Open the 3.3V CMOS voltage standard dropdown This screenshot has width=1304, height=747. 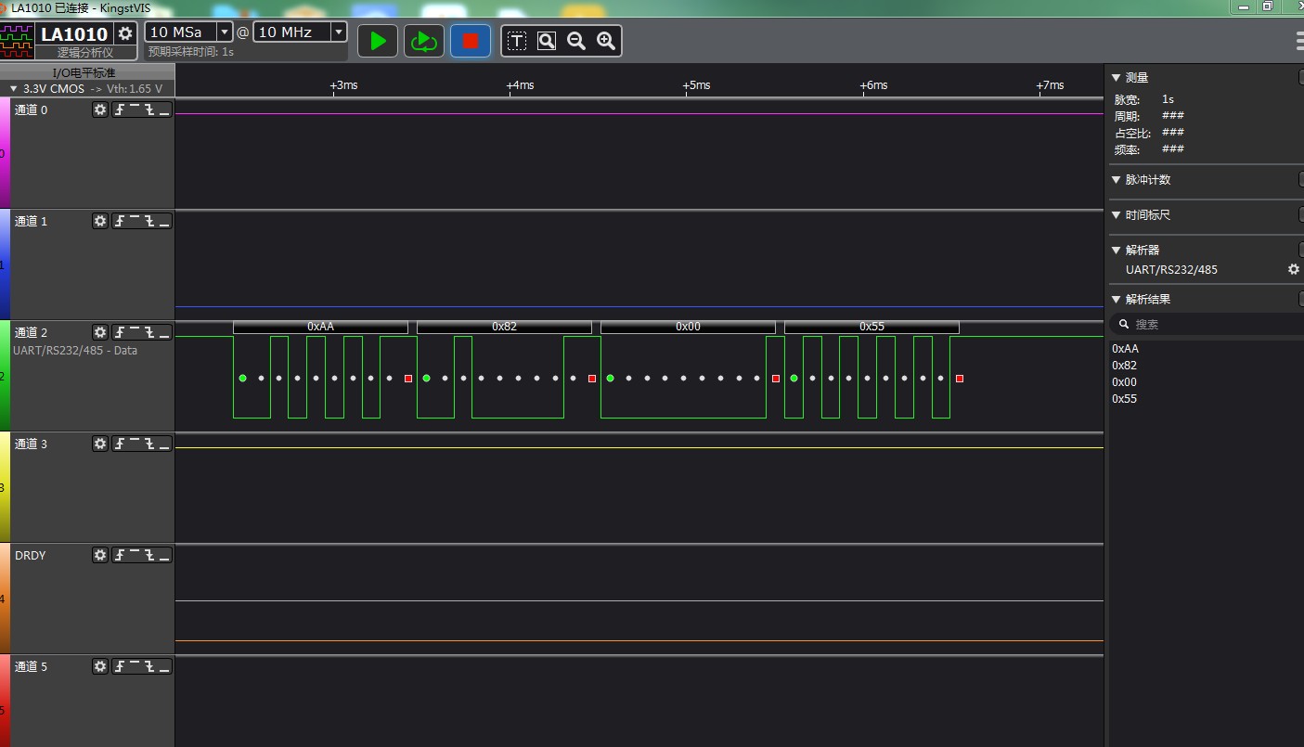click(14, 89)
